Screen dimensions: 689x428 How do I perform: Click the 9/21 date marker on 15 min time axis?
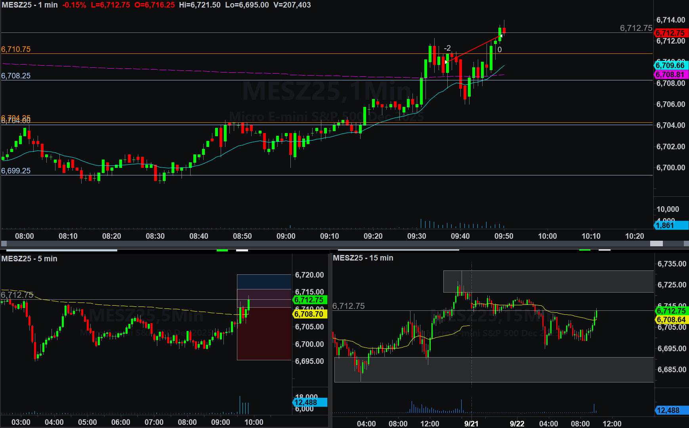click(x=471, y=423)
